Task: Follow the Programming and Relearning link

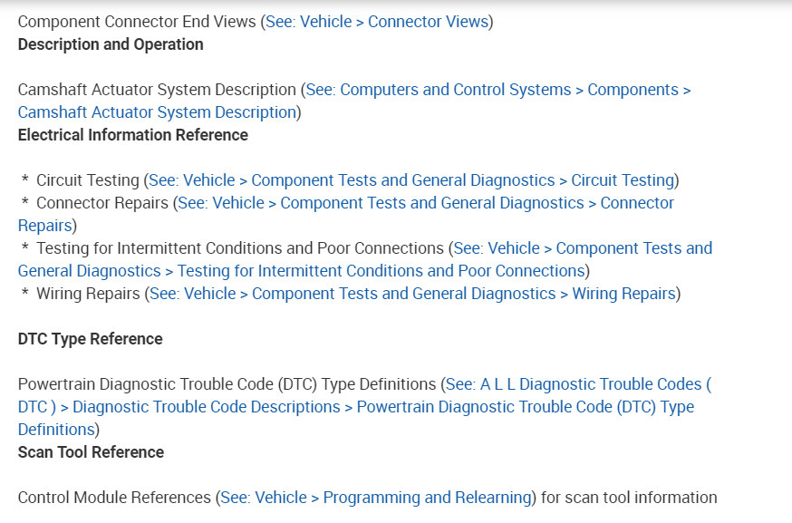Action: [x=375, y=498]
